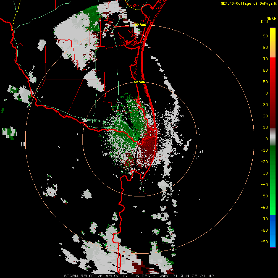The width and height of the screenshot is (278, 278).
Task: Click the -50 value on velocity scale
Action: pyautogui.click(x=264, y=196)
